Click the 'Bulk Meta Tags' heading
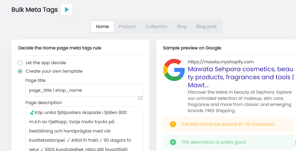The image size is (296, 151). tap(35, 10)
